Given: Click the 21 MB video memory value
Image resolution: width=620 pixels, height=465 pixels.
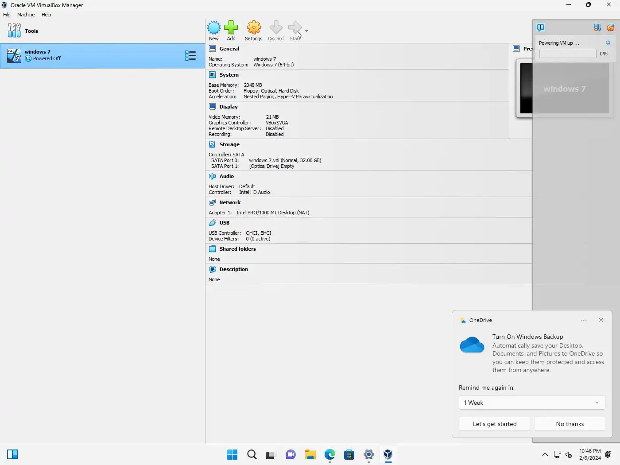Looking at the screenshot, I should pos(272,117).
